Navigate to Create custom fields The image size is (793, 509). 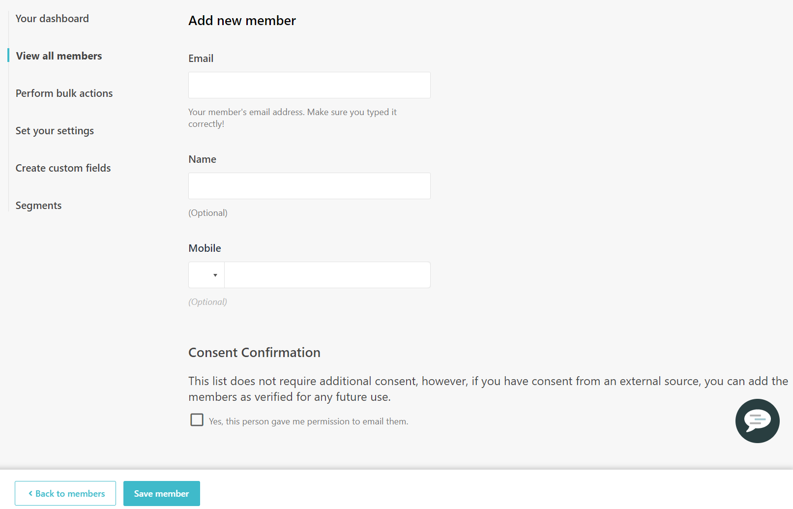[x=63, y=168]
